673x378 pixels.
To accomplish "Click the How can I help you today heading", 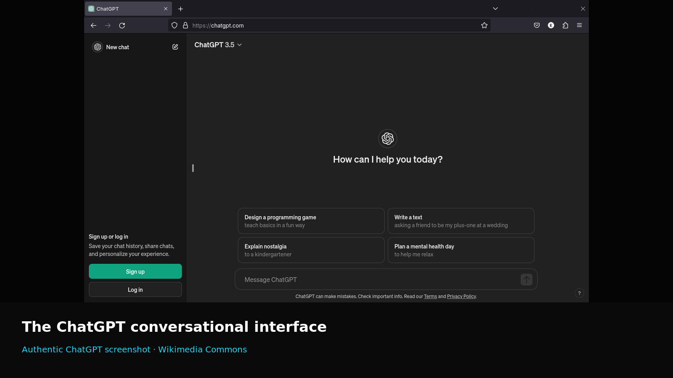I will click(x=387, y=160).
